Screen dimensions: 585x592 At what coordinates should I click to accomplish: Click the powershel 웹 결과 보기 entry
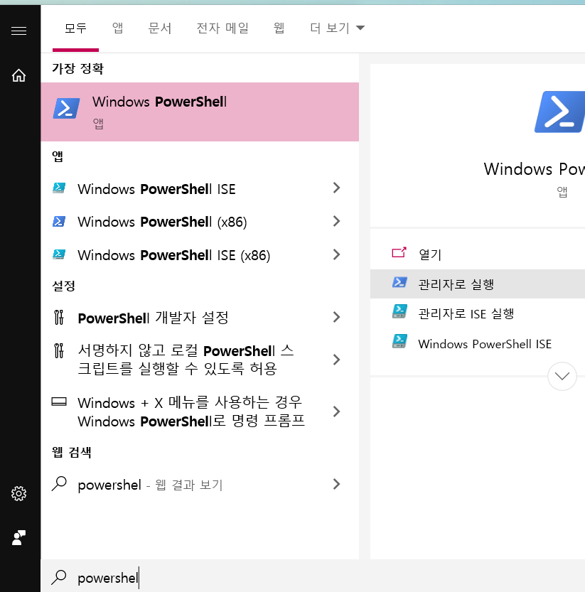coord(200,485)
